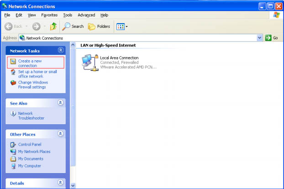The image size is (284, 189).
Task: Open My Documents link
Action: point(31,159)
